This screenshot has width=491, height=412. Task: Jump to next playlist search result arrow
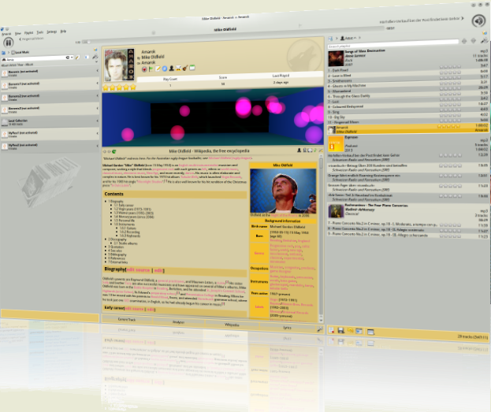click(474, 41)
